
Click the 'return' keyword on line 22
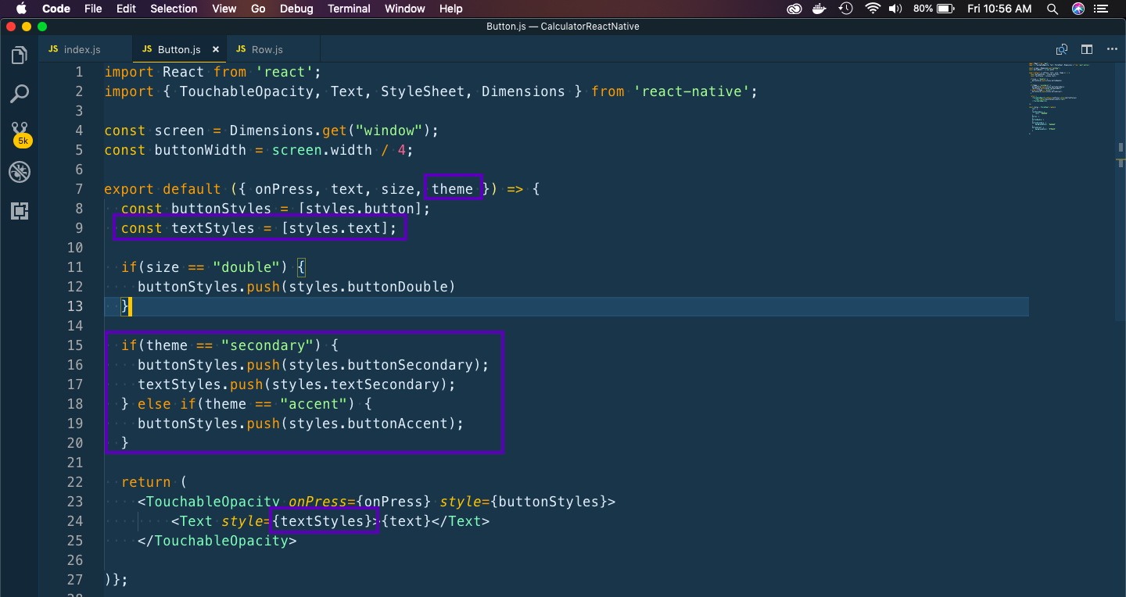click(x=146, y=482)
